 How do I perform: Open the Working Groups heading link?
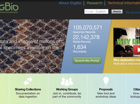click(x=67, y=89)
